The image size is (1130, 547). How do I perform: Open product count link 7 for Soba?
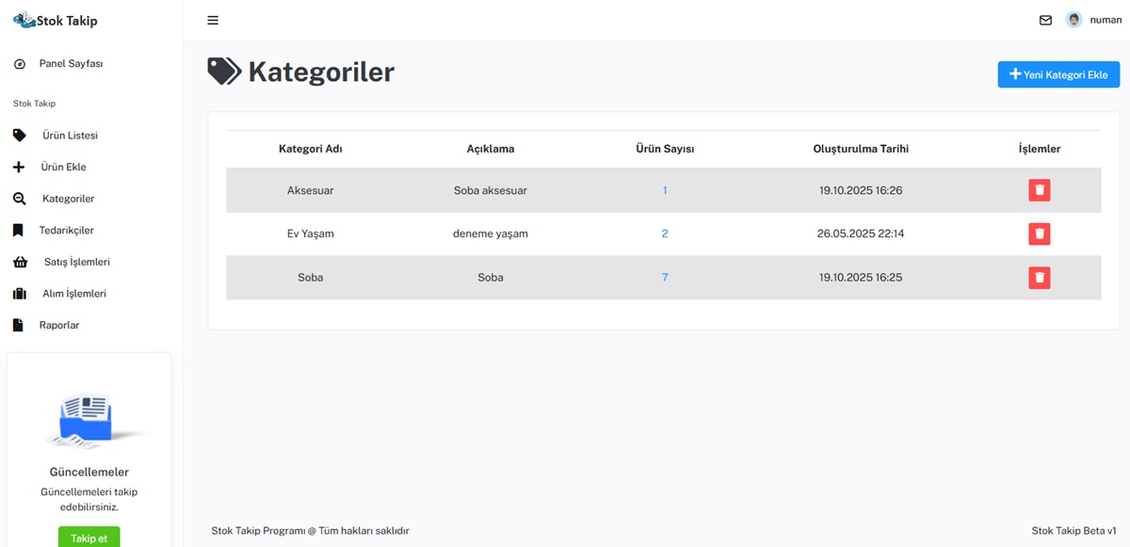pos(665,278)
